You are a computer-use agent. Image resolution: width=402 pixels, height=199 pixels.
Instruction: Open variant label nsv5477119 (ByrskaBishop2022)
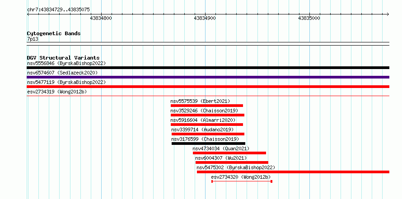(x=66, y=82)
